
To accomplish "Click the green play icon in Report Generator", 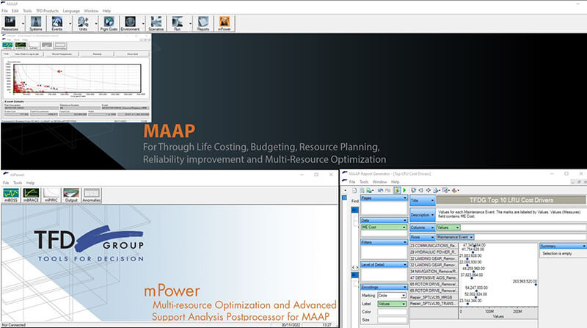I will pyautogui.click(x=404, y=191).
